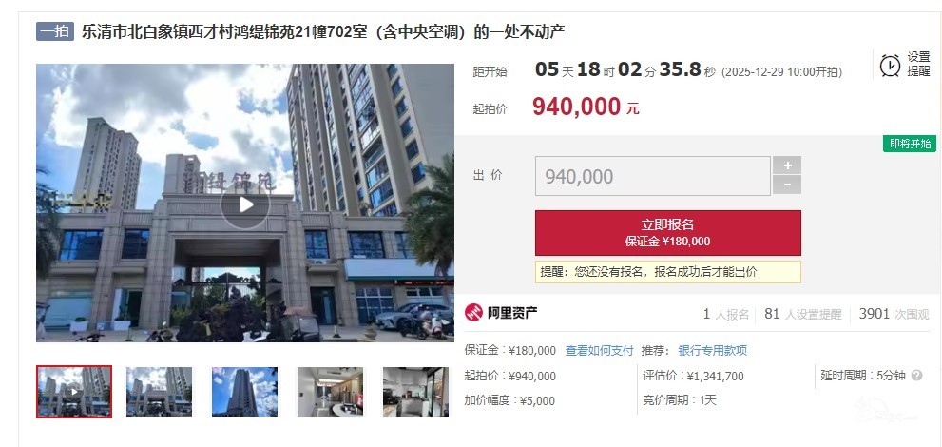Play the property video in main image

pyautogui.click(x=245, y=204)
